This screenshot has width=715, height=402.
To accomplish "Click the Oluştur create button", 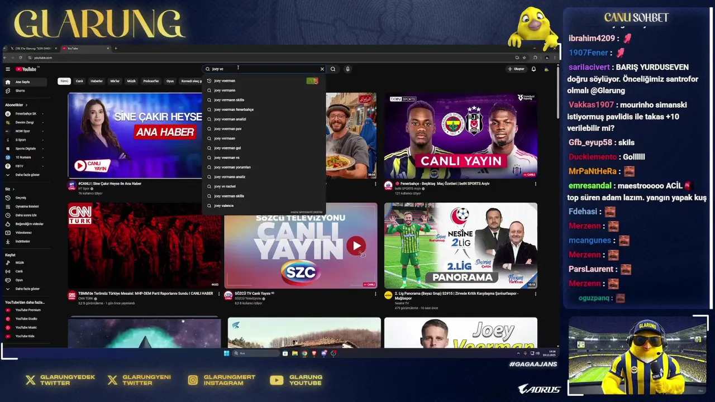I will tap(516, 69).
